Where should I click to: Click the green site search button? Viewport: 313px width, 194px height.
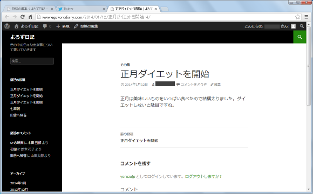click(x=300, y=37)
